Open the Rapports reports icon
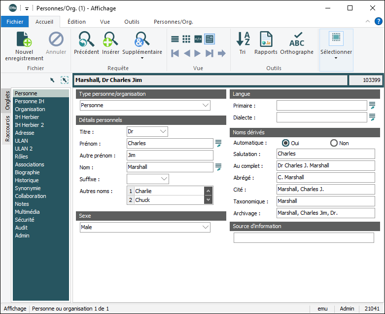Screen dimensions: 385x314 [x=266, y=39]
